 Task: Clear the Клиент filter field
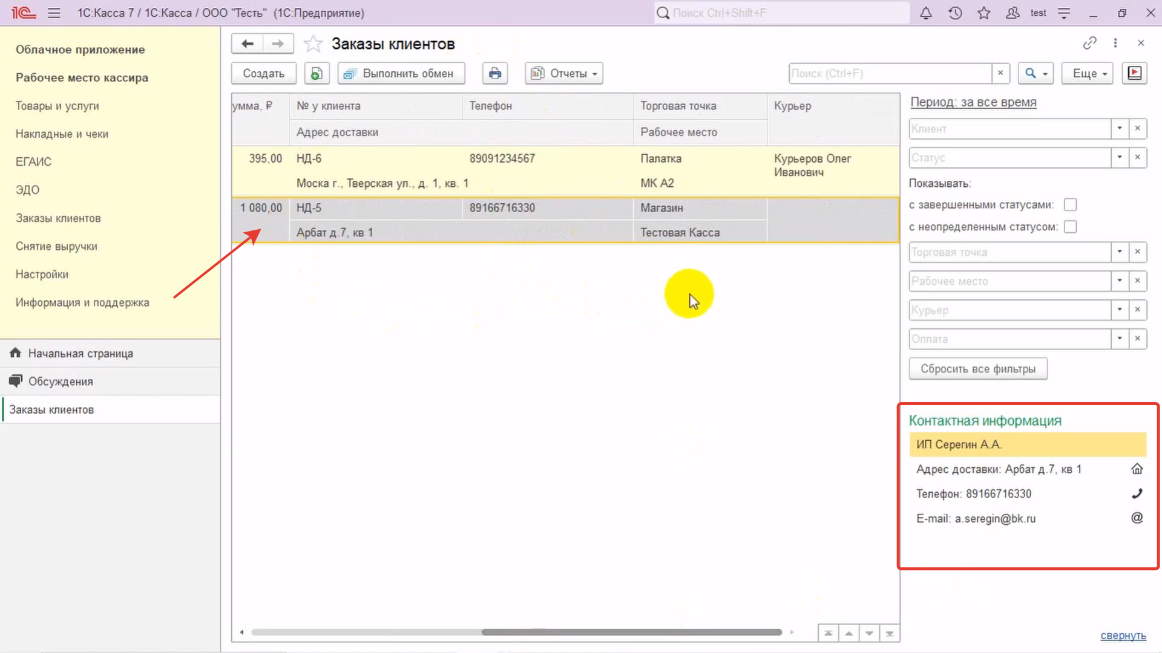(x=1138, y=129)
